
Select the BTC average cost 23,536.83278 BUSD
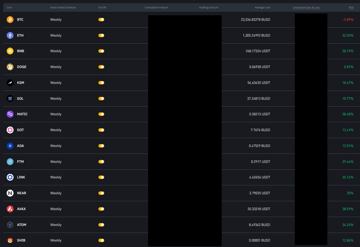point(255,19)
